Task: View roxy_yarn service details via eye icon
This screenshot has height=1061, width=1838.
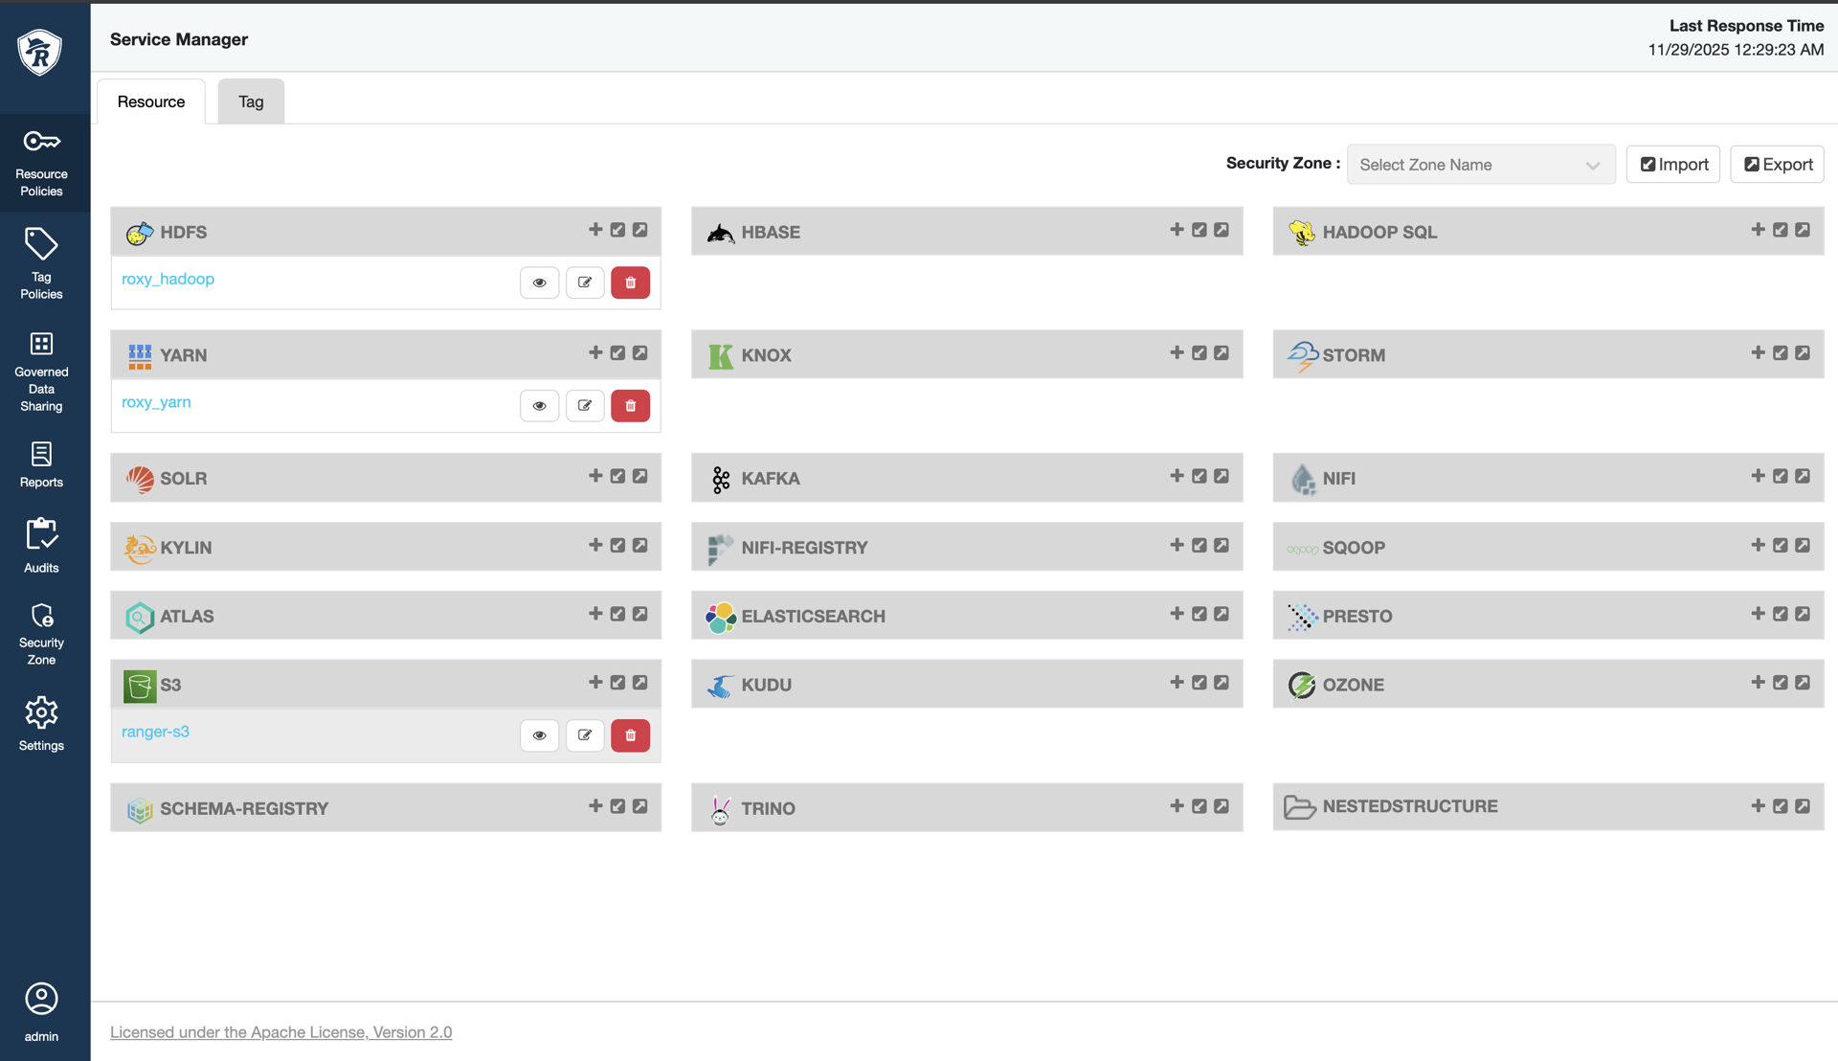Action: pyautogui.click(x=539, y=406)
